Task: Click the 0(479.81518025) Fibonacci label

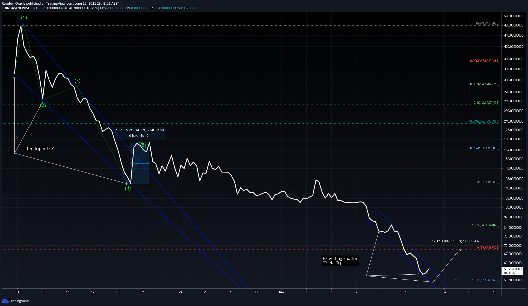Action: [488, 23]
